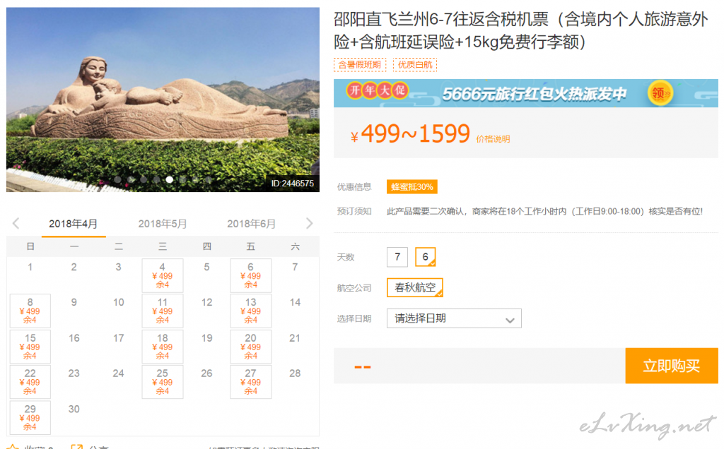Select April 27 date cell
Image resolution: width=724 pixels, height=449 pixels.
pos(251,382)
